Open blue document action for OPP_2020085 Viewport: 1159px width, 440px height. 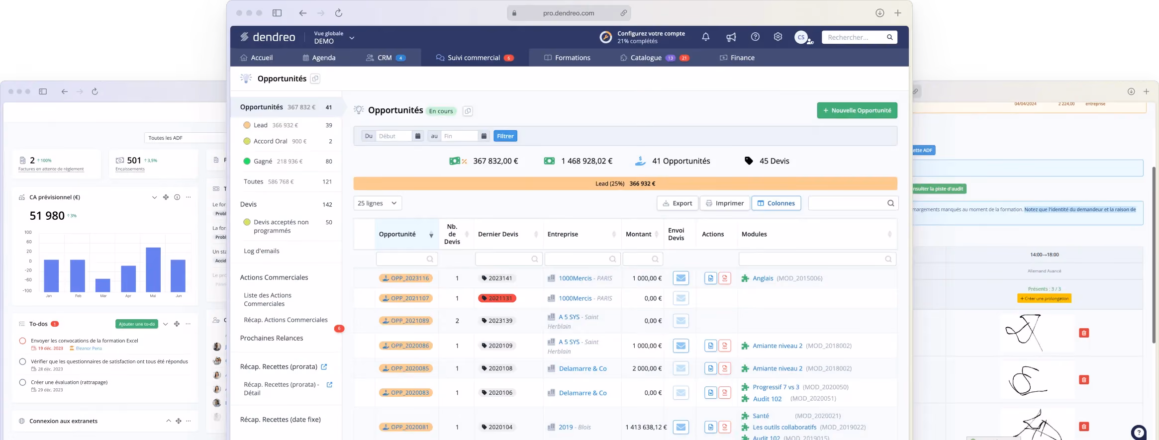click(x=711, y=368)
